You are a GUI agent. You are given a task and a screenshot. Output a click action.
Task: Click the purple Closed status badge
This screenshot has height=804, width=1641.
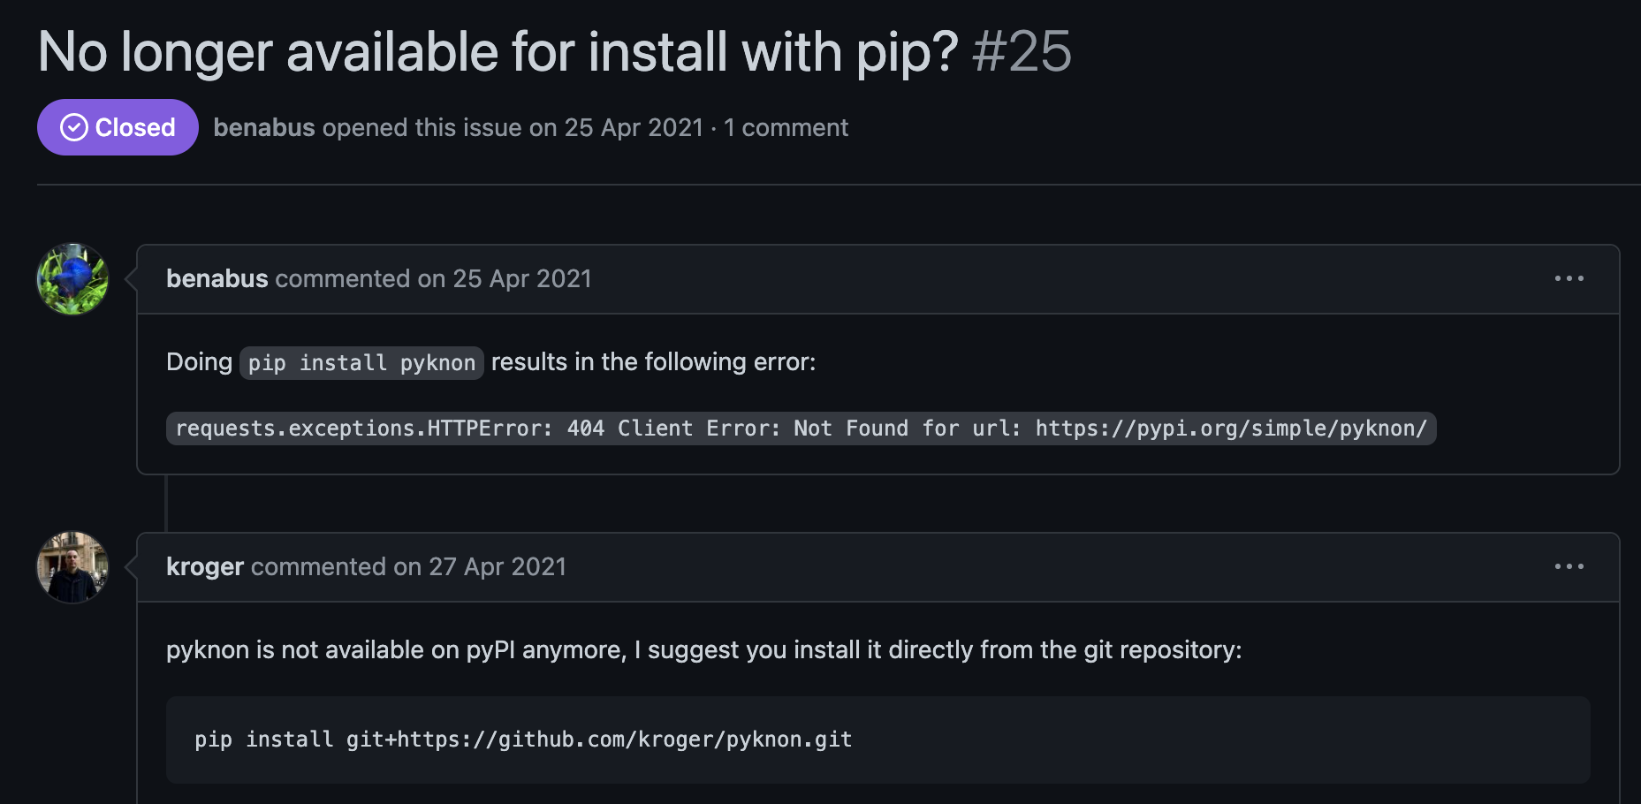click(118, 127)
